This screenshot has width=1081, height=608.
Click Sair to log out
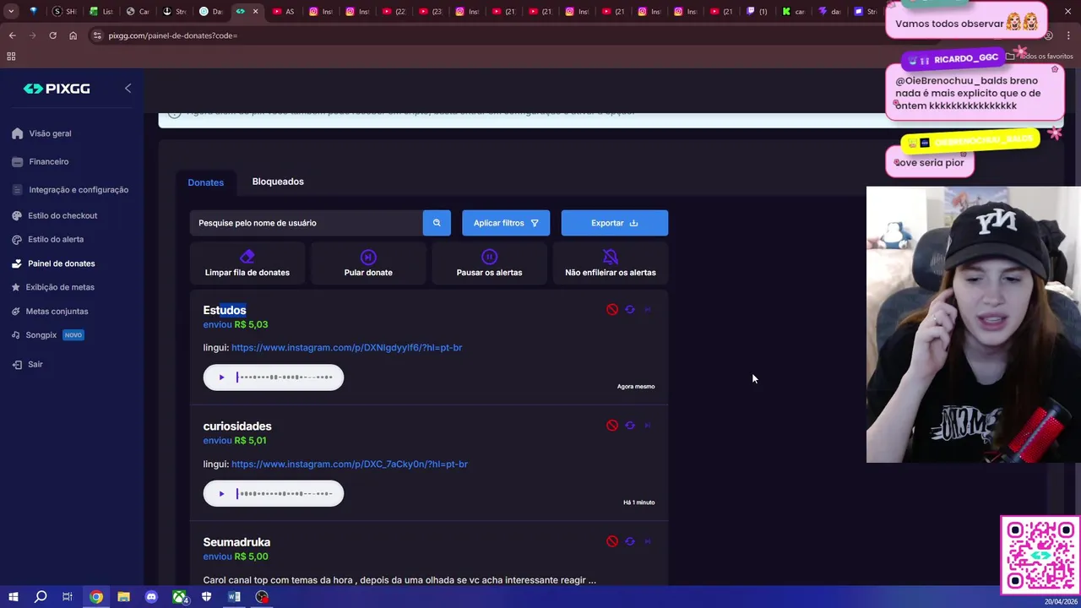pyautogui.click(x=35, y=364)
